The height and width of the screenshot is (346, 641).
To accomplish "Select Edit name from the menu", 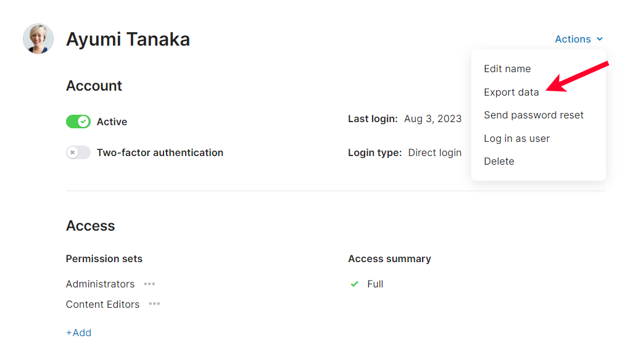I will coord(507,68).
